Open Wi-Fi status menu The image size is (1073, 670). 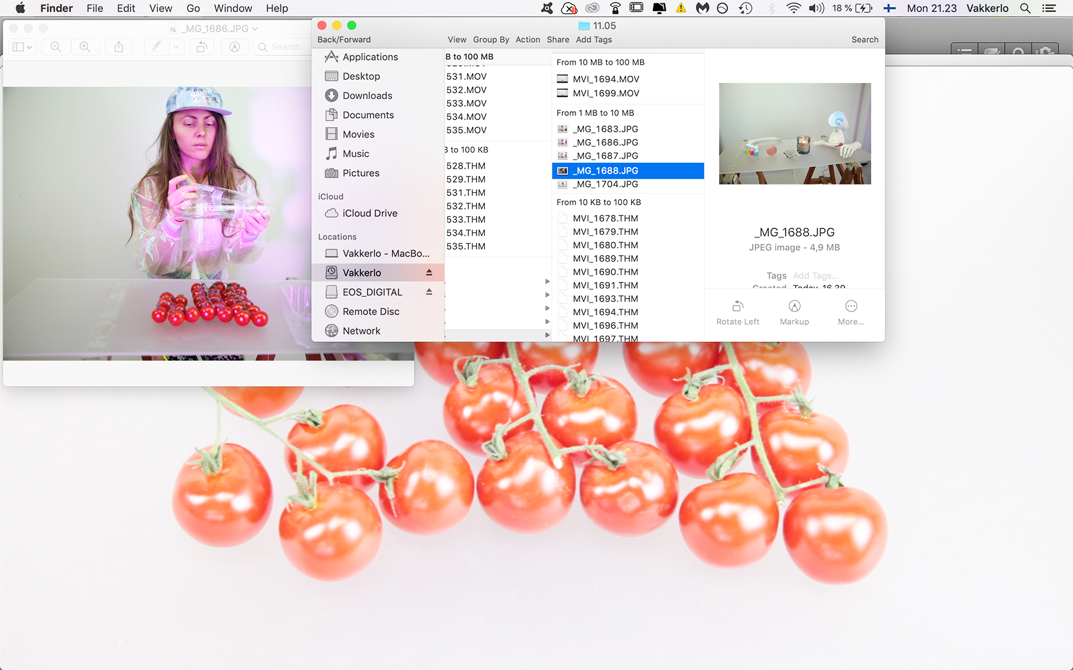(x=793, y=8)
